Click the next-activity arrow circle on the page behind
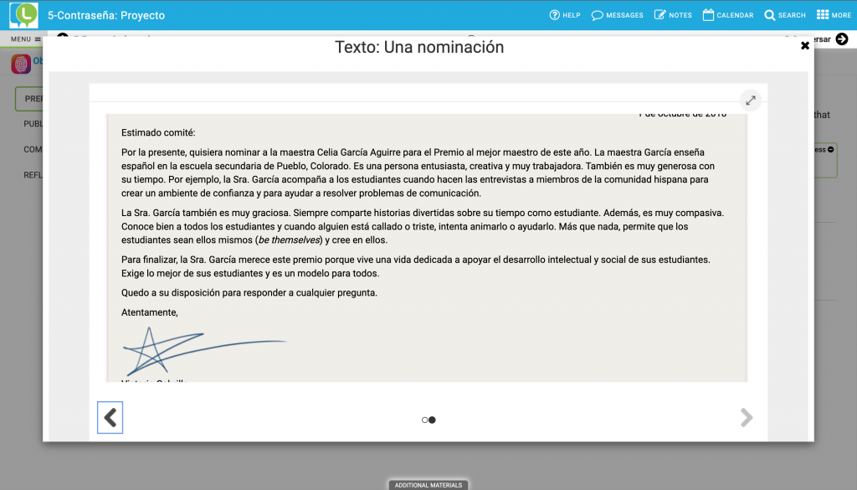The image size is (857, 490). 842,39
